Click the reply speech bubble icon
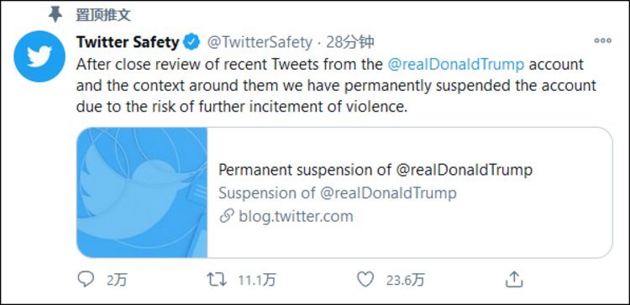Image resolution: width=630 pixels, height=305 pixels. coord(86,279)
